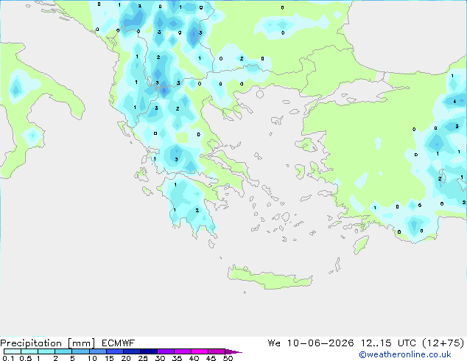The height and width of the screenshot is (361, 467).
Task: Click the 25 legend scale label
Action: point(143,358)
